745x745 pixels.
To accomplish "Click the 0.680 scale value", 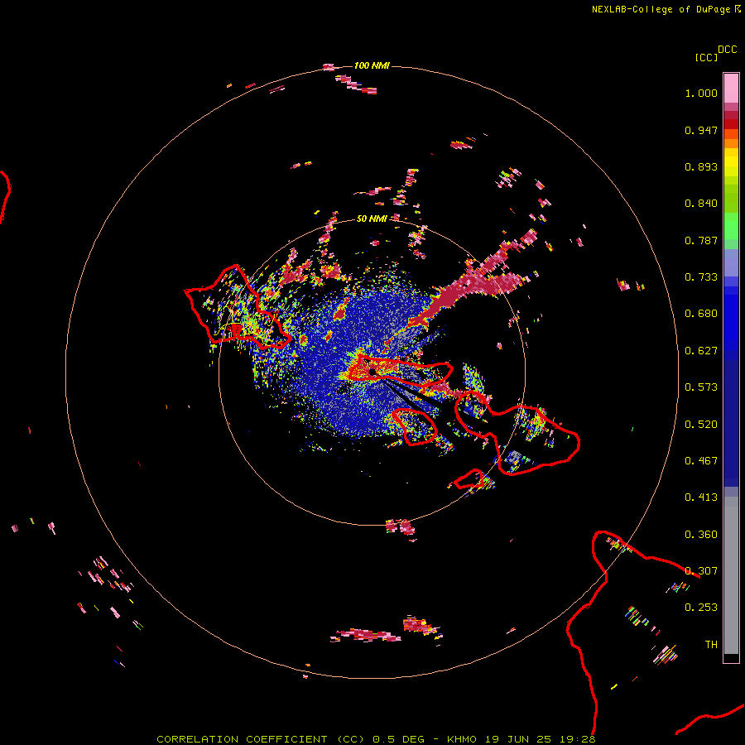I will [701, 314].
